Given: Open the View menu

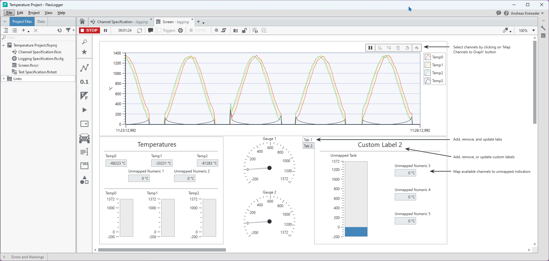Looking at the screenshot, I should point(48,13).
